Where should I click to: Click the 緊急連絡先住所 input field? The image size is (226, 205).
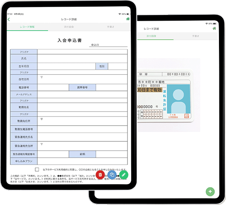coord(82,146)
